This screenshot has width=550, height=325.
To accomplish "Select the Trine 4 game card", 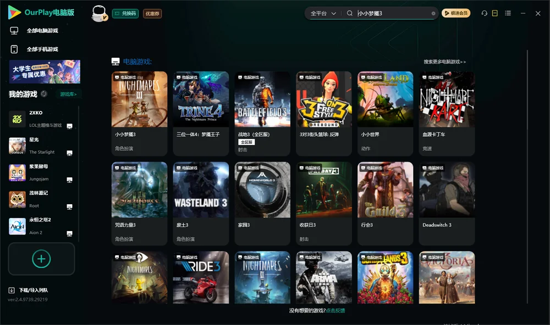I will (201, 114).
